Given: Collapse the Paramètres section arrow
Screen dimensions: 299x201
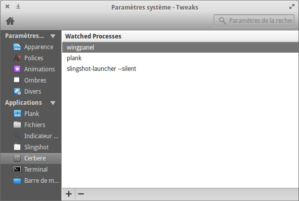Looking at the screenshot, I should [x=53, y=36].
